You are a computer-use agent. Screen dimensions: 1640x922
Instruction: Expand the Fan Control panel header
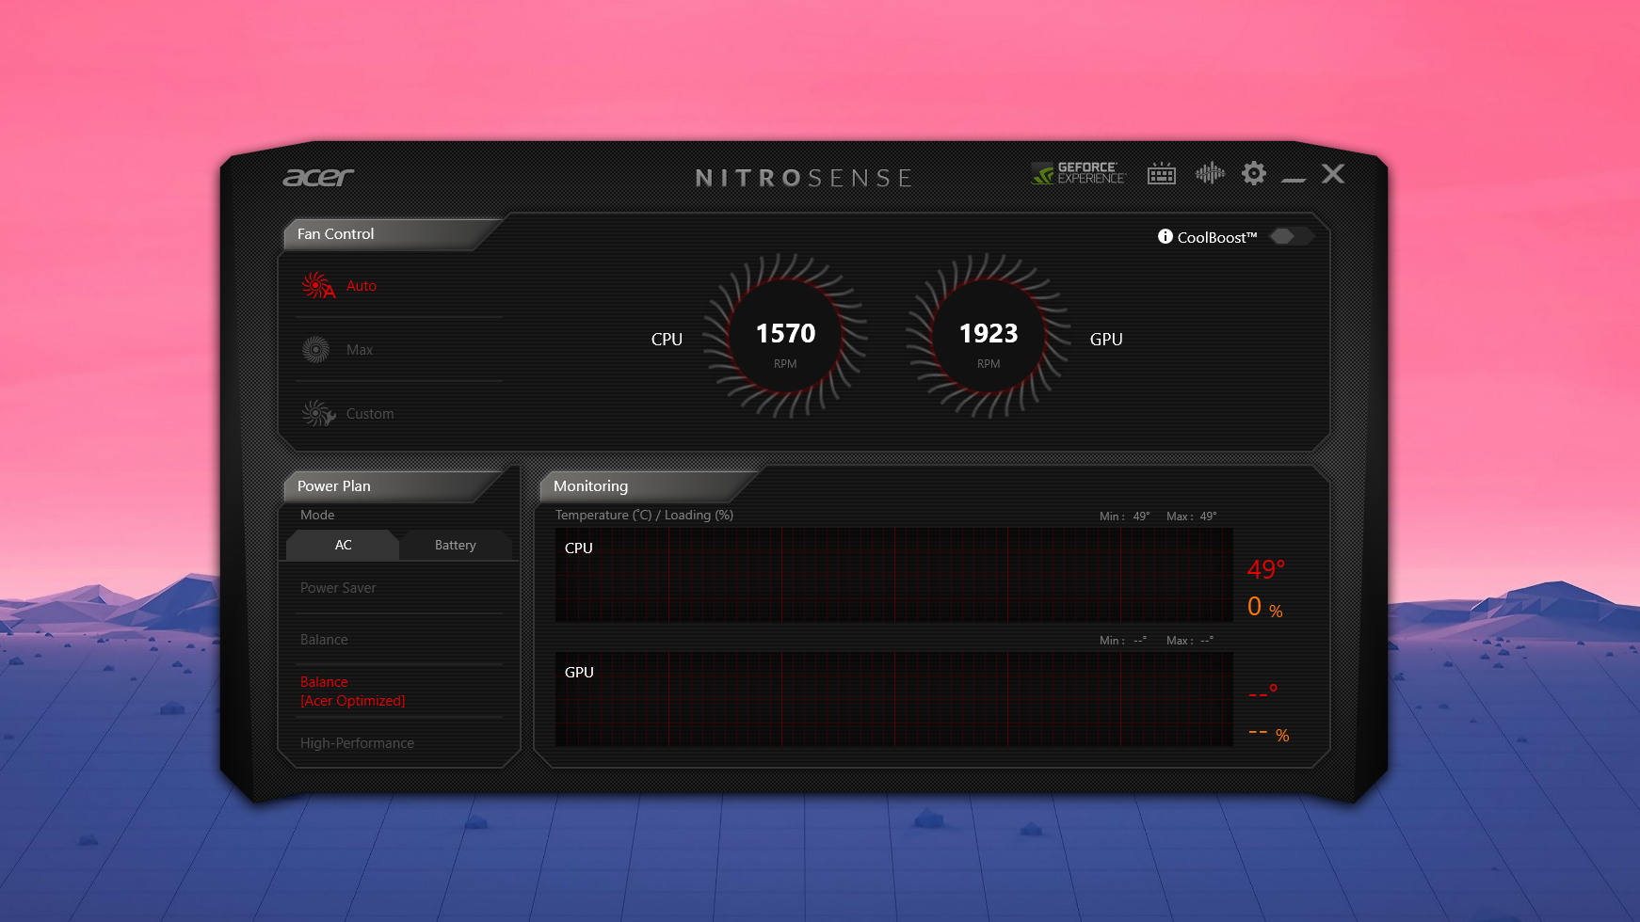(334, 234)
